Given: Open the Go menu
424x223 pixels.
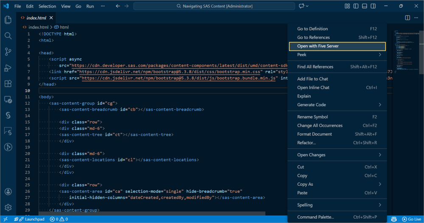Looking at the screenshot, I should (78, 6).
